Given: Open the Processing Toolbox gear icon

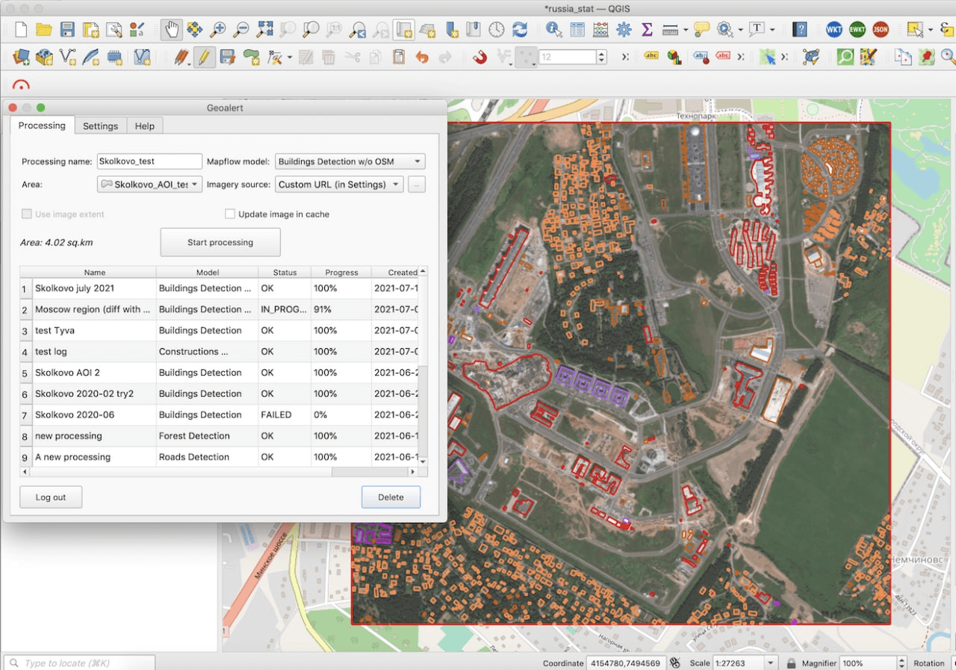Looking at the screenshot, I should pos(624,31).
